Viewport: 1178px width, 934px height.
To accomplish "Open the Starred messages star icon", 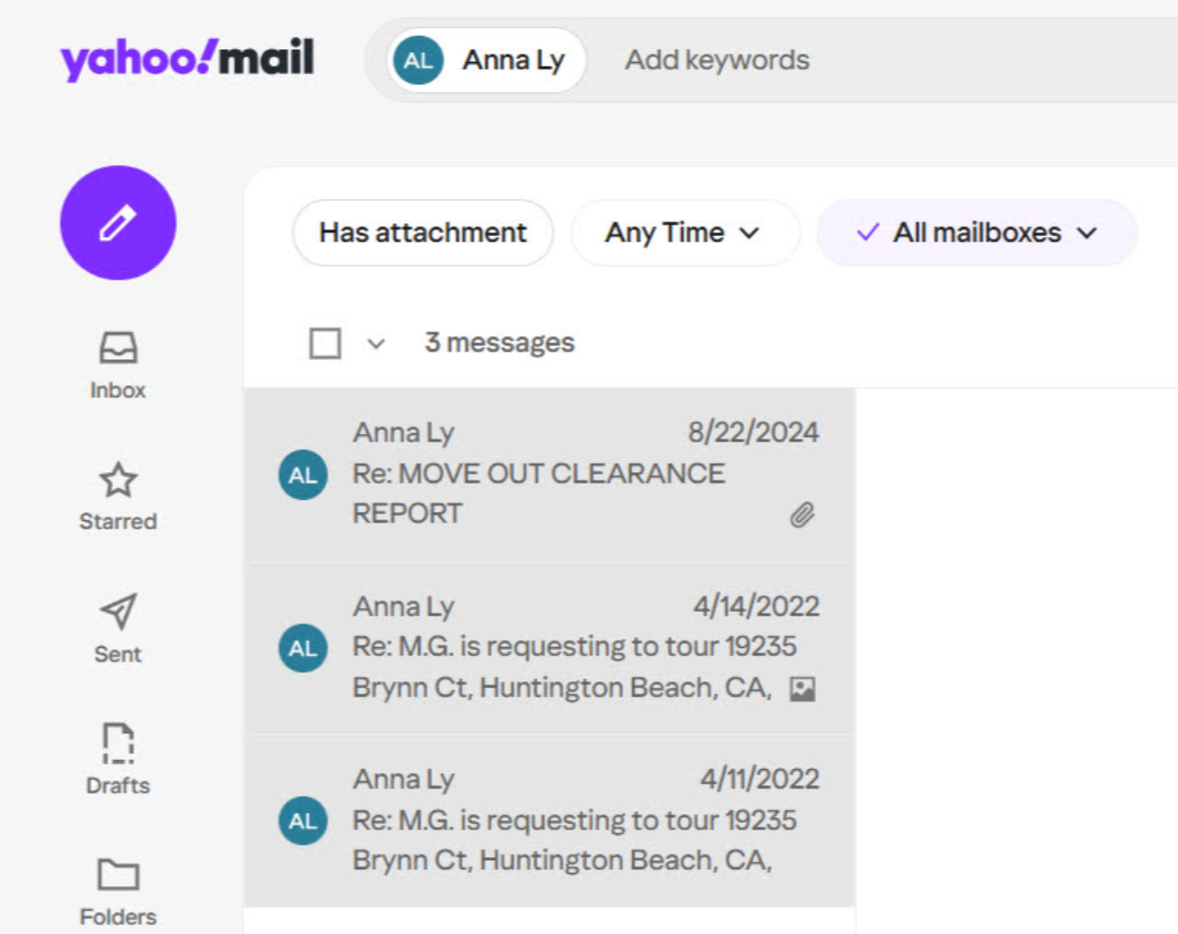I will click(118, 480).
